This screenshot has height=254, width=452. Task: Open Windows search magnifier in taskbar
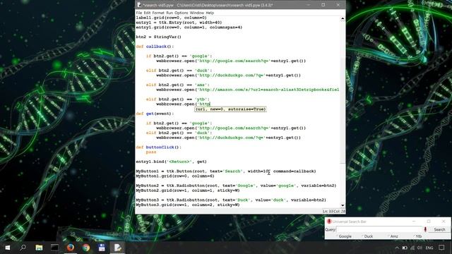[x=23, y=248]
